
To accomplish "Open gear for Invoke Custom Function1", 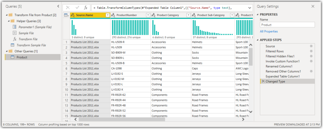I will 311,61.
